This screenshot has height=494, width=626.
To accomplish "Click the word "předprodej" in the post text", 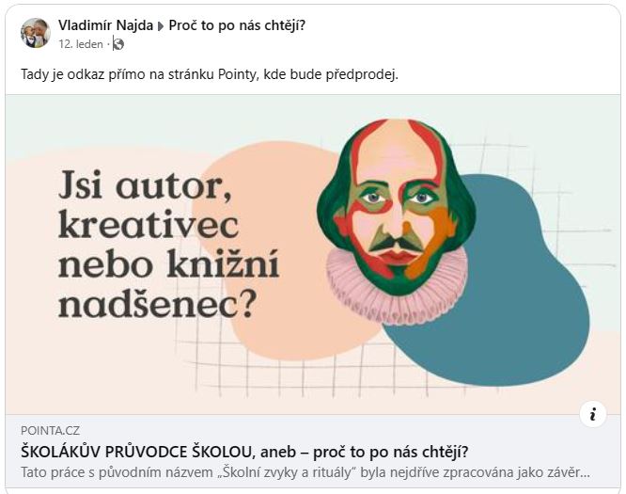I will point(360,74).
